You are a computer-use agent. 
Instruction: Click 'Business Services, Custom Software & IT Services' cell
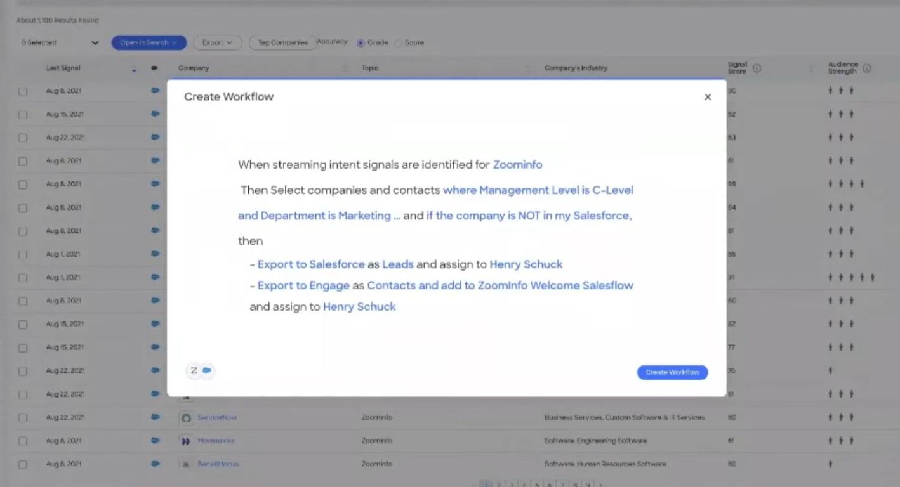(625, 417)
